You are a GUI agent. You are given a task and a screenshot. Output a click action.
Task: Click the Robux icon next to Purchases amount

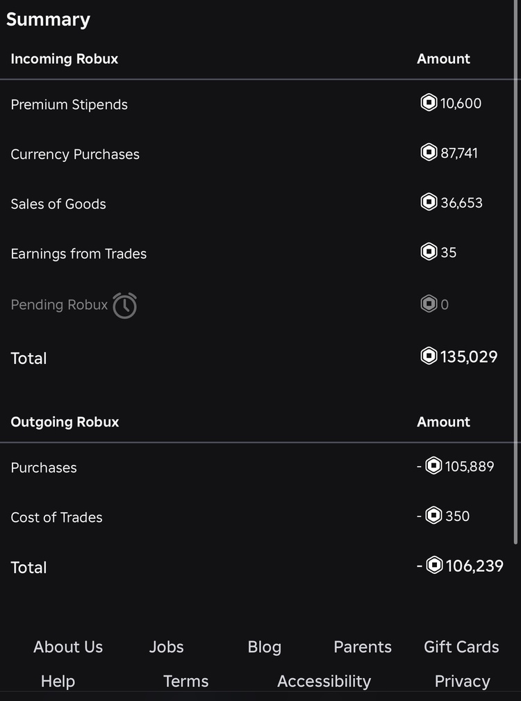(x=433, y=466)
